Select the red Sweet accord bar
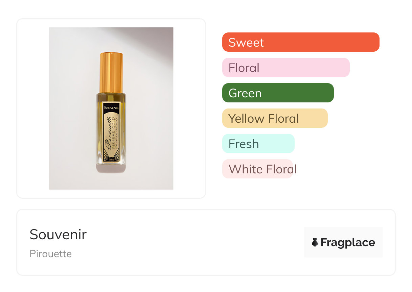Viewport: 412px width, 292px height. pos(300,42)
